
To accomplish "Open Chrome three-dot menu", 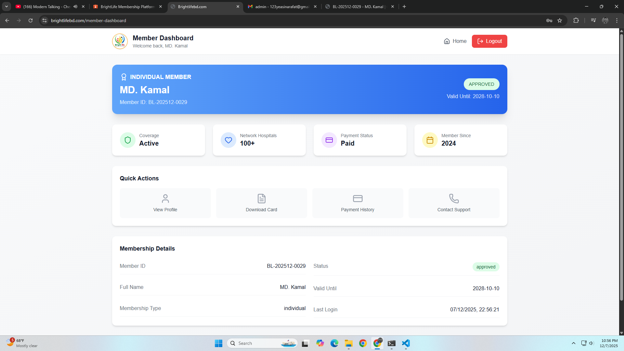I will [617, 20].
